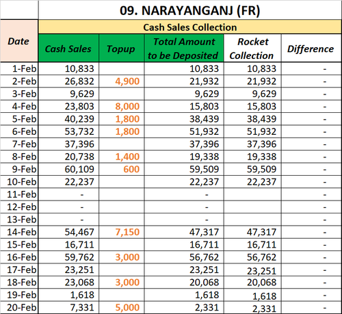Select the '13-Feb' date cell
The image size is (342, 314).
point(19,220)
